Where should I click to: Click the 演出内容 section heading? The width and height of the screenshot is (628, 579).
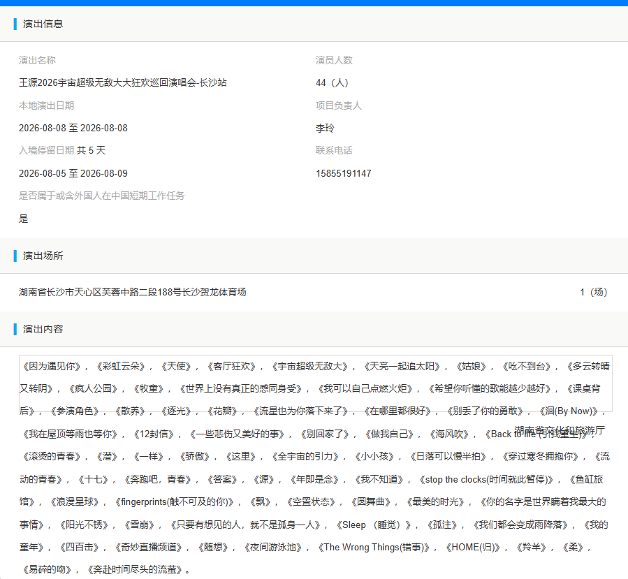43,329
